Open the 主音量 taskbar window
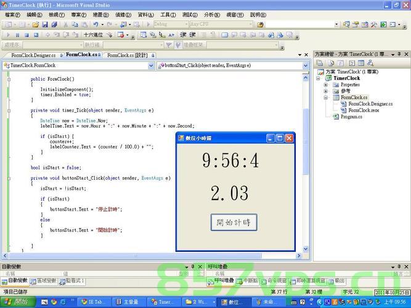Viewport: 411px width, 308px height. pos(128,302)
